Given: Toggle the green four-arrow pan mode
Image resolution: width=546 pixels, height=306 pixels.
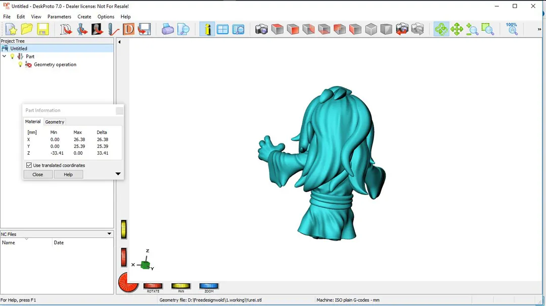Looking at the screenshot, I should [x=457, y=30].
